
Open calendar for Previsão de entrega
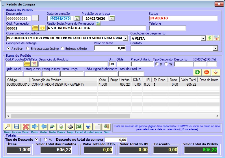112,18
